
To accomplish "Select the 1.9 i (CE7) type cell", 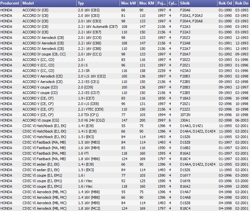I will pyautogui.click(x=86, y=98).
